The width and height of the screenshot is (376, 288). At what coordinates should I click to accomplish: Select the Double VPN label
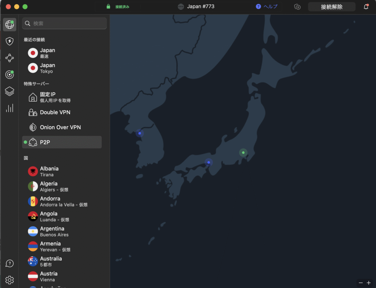coord(55,112)
